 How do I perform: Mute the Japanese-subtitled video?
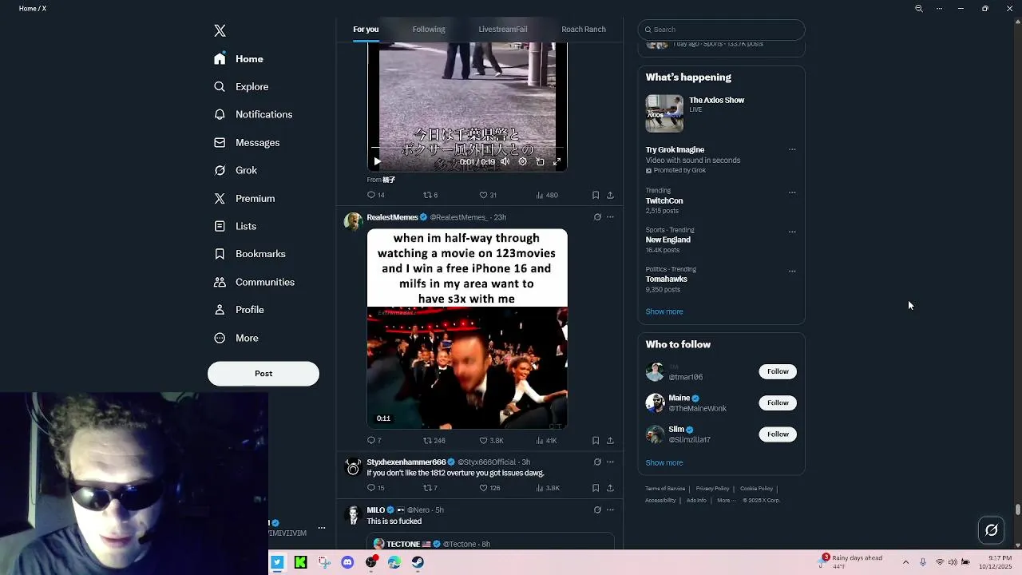pos(505,161)
